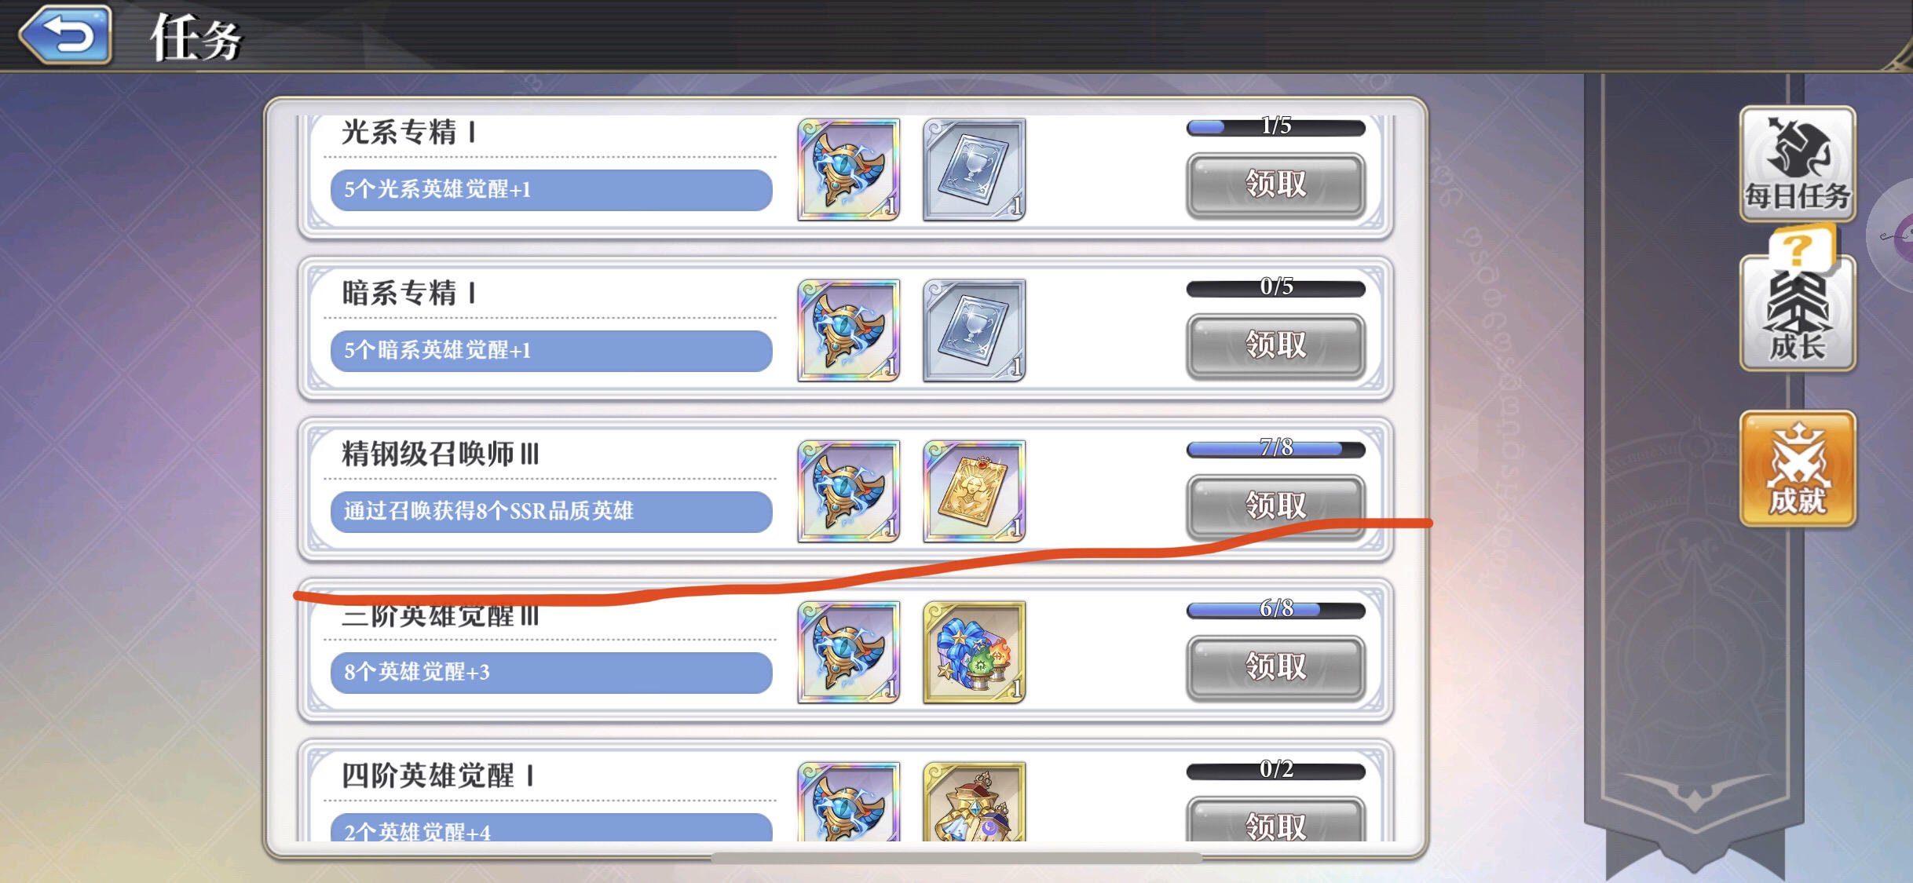Tap the blue back arrow icon

click(66, 34)
